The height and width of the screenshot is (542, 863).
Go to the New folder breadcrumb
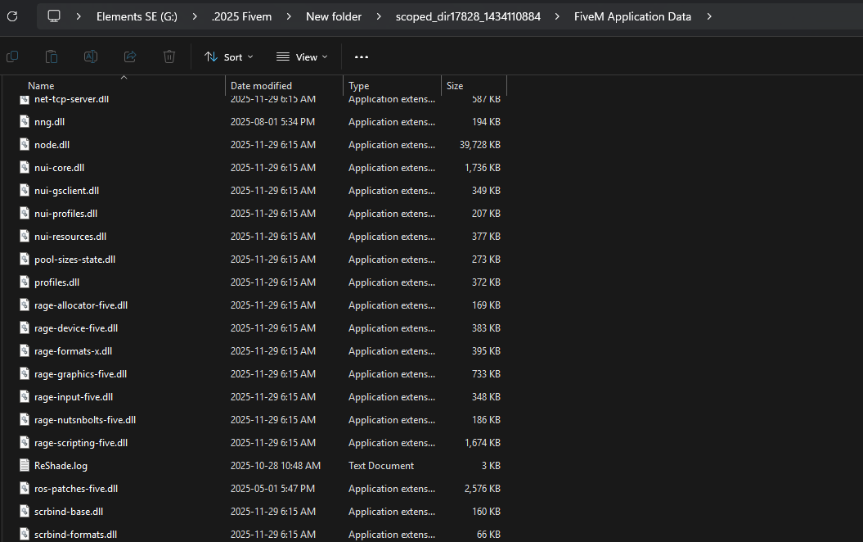[334, 16]
